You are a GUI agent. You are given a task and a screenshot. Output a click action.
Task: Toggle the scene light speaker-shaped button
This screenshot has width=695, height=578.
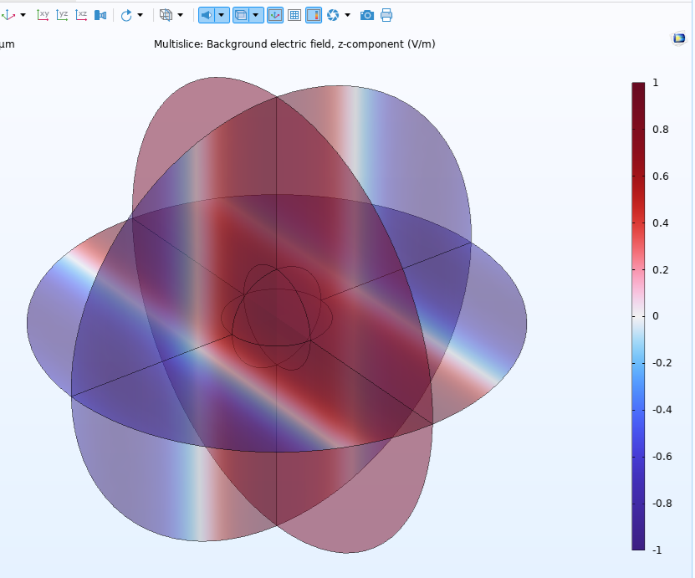pos(207,15)
